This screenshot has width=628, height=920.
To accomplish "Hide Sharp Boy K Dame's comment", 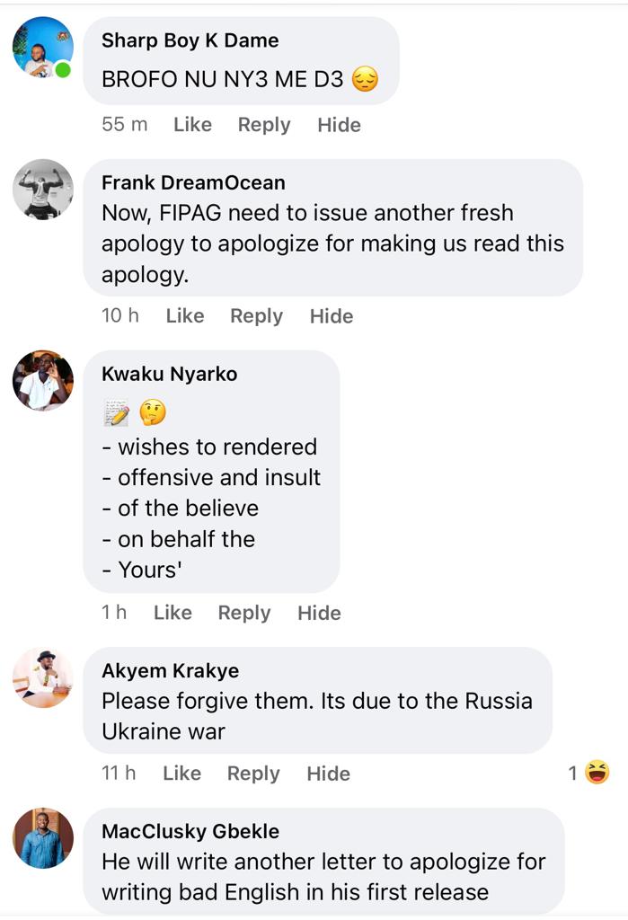I will (x=340, y=124).
